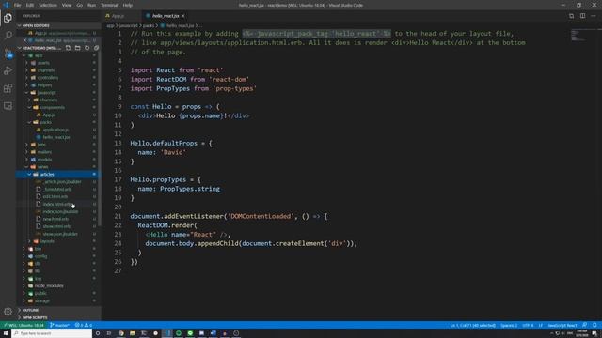This screenshot has width=602, height=338.
Task: Open the Explorer view in the activity bar
Action: (8, 18)
